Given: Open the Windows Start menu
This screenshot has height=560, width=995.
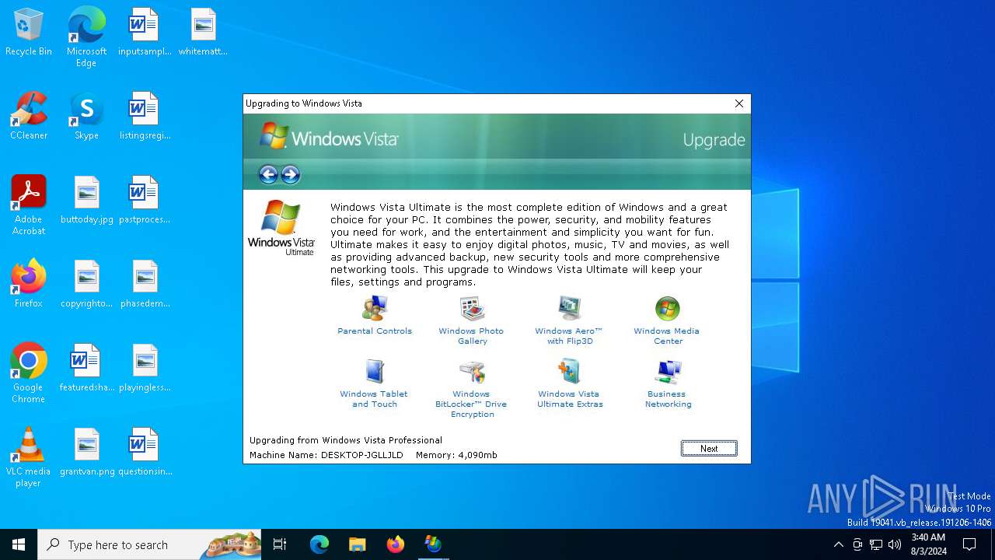Looking at the screenshot, I should point(19,544).
